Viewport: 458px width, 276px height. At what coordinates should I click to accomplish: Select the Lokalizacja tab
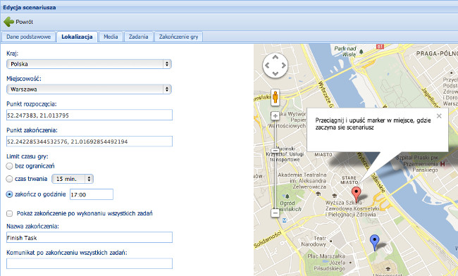coord(77,37)
